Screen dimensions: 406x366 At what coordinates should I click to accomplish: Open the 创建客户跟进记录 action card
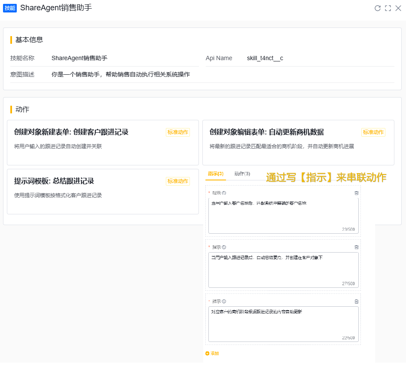coord(103,143)
